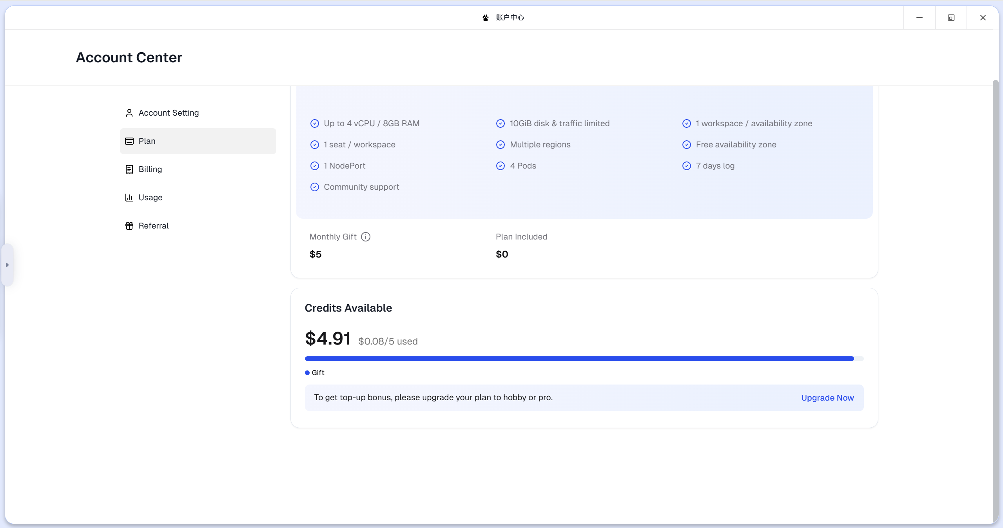This screenshot has height=528, width=1003.
Task: Click check icon next to 7 days log
Action: click(686, 166)
